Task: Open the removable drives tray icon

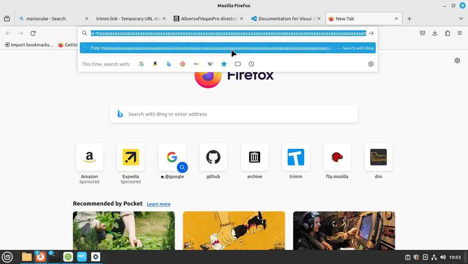Action: pos(425,257)
